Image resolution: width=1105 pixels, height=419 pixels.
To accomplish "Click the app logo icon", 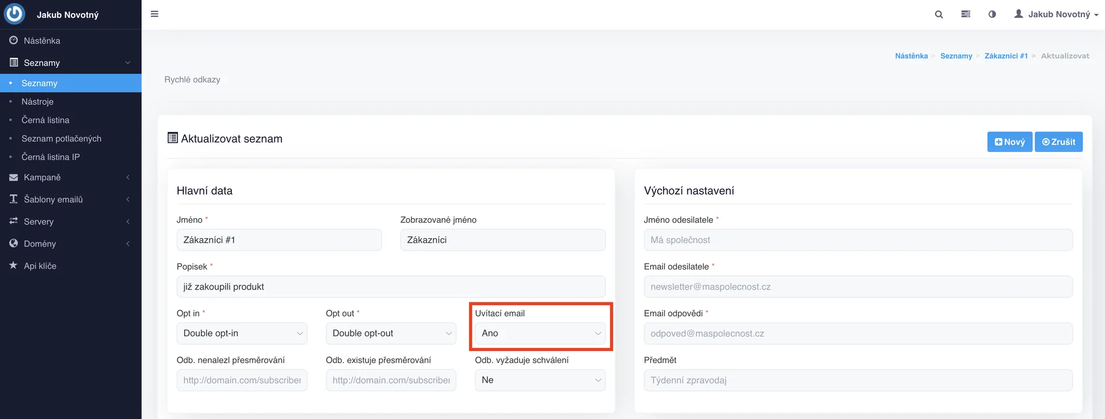I will pos(15,14).
